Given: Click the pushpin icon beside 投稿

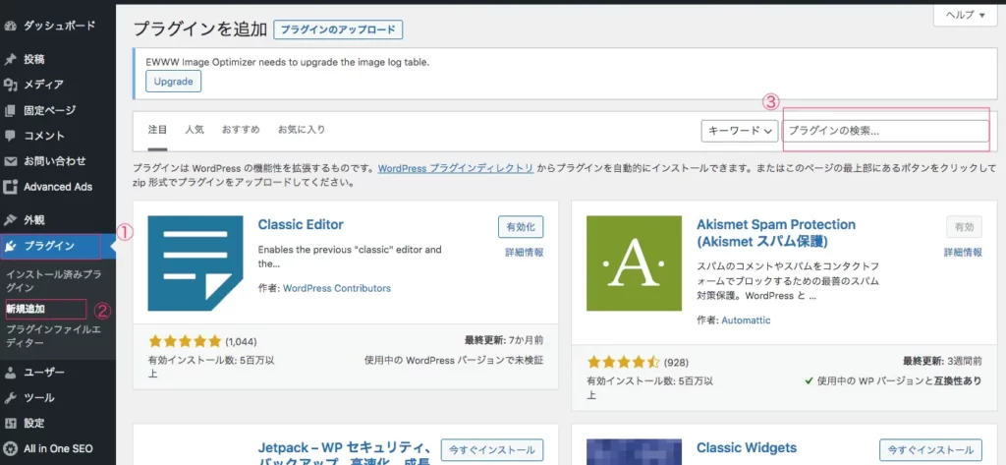Looking at the screenshot, I should pos(10,60).
